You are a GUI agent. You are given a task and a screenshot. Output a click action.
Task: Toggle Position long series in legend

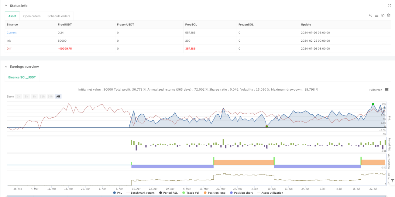click(x=215, y=193)
